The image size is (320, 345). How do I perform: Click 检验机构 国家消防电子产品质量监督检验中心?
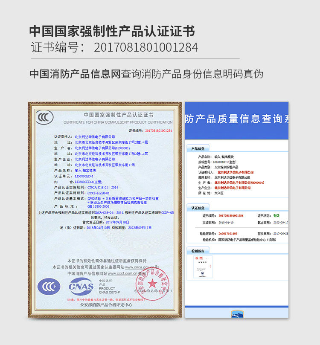click(x=247, y=240)
